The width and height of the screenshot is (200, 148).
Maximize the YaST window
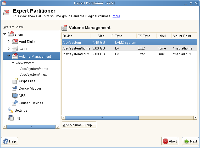tap(191, 3)
